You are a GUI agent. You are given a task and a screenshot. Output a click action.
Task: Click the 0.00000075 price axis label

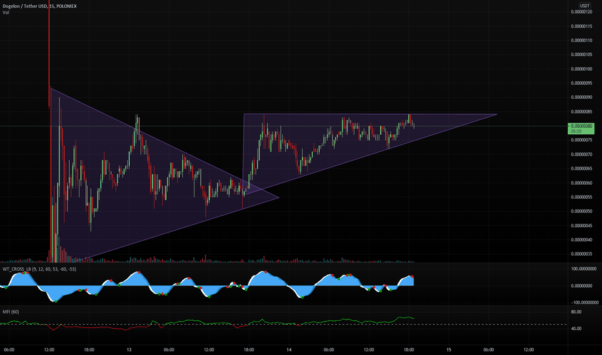[581, 140]
